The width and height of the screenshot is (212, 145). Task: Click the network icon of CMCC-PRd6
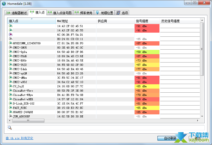[x=11, y=56]
